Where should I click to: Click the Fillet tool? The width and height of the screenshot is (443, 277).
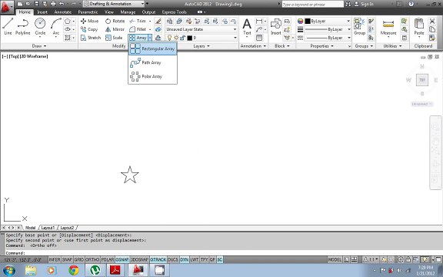138,29
